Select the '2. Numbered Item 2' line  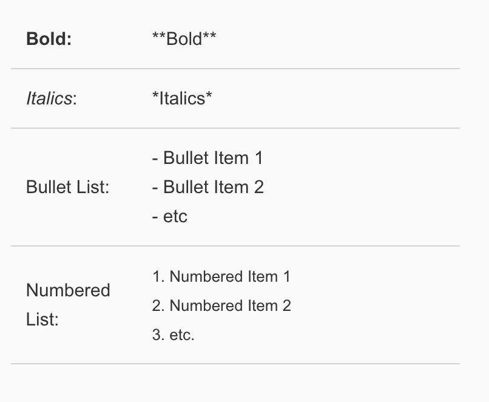[221, 305]
